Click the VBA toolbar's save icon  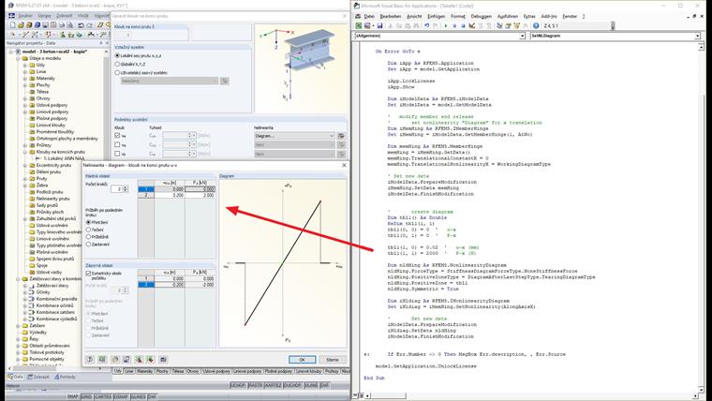(379, 26)
